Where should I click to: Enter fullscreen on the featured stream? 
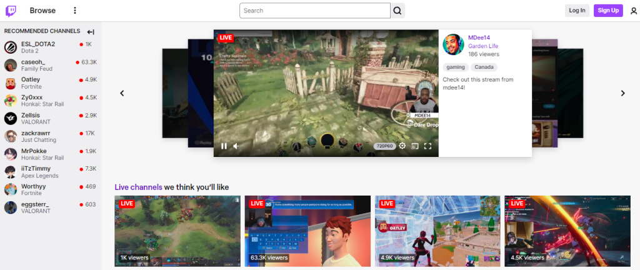[x=427, y=146]
